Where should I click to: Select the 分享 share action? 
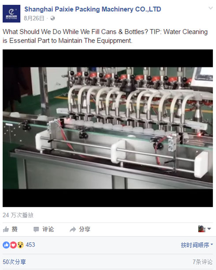pyautogui.click(x=80, y=229)
